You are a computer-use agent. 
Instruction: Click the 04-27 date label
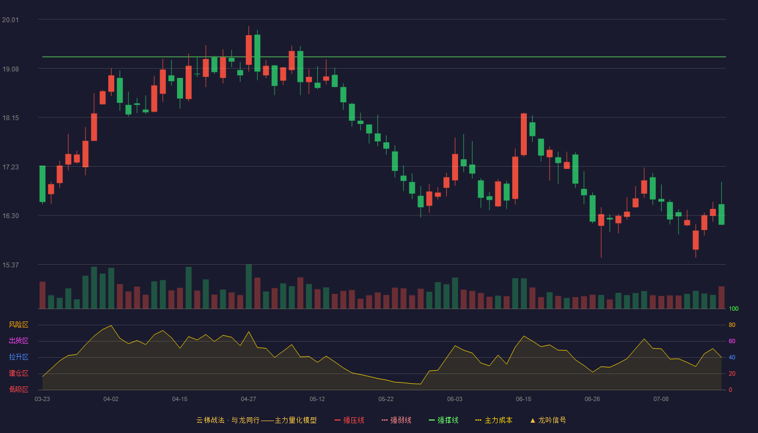click(x=249, y=399)
